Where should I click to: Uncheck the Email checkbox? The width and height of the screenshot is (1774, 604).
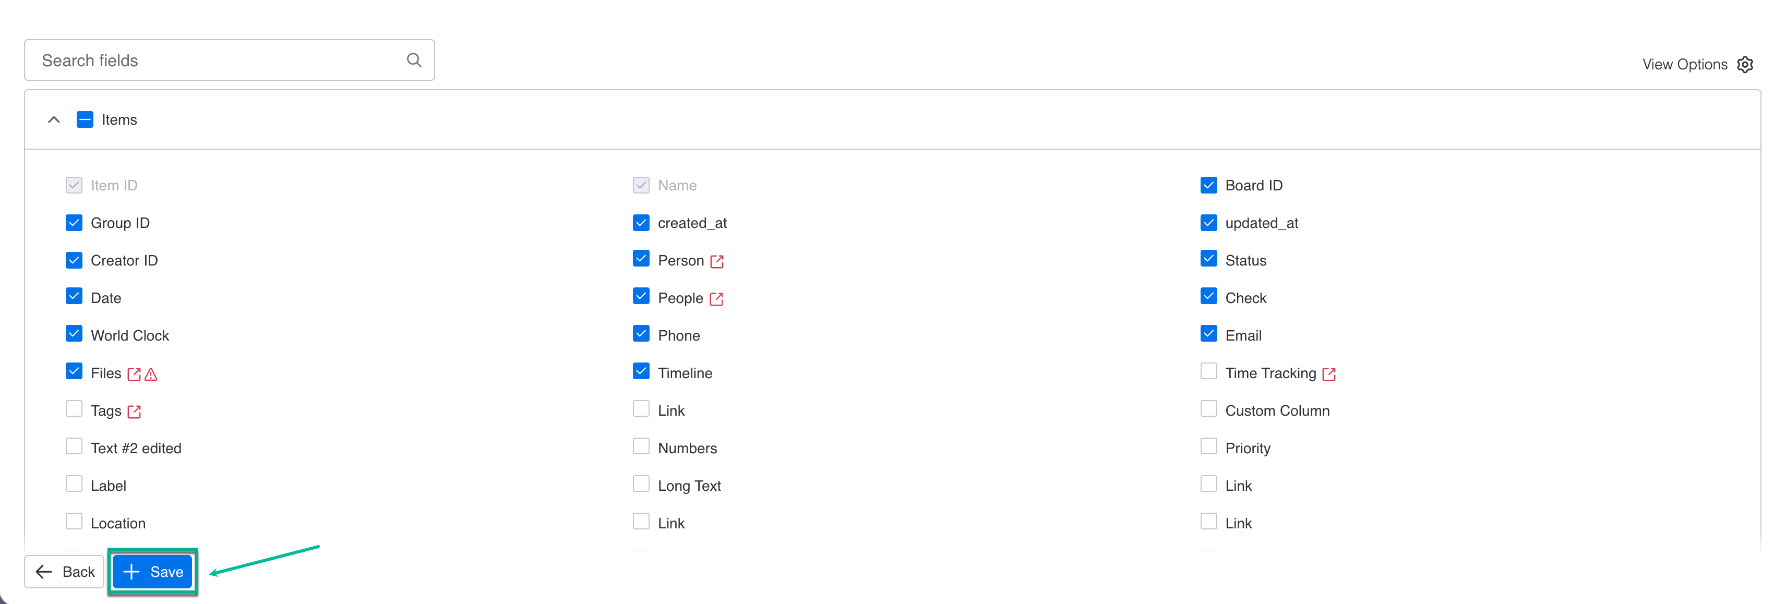pyautogui.click(x=1208, y=333)
